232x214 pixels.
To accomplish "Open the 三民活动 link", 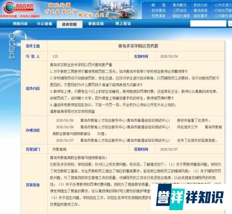I will click(180, 10).
